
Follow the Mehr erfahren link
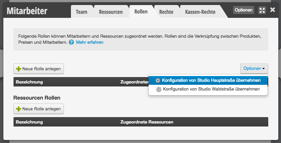(x=90, y=42)
